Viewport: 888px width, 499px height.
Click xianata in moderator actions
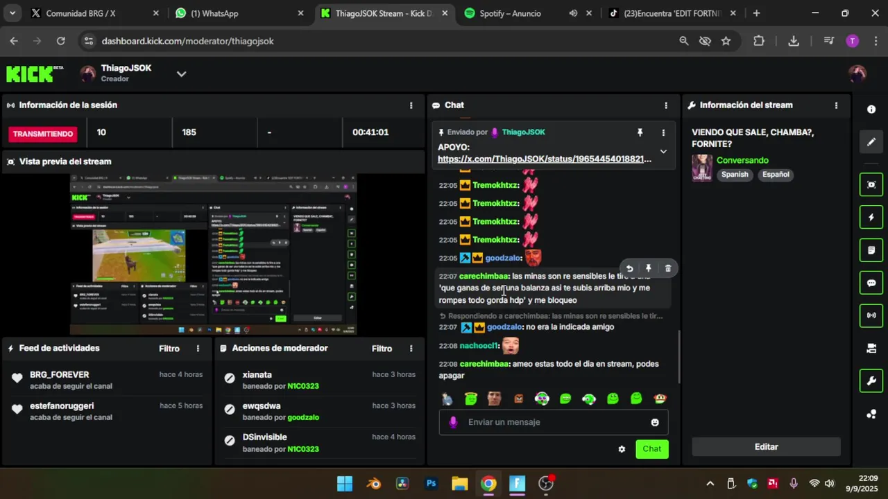click(x=257, y=375)
